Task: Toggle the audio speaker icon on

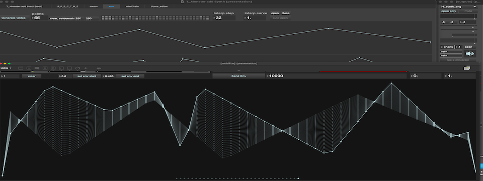Action: (x=470, y=54)
